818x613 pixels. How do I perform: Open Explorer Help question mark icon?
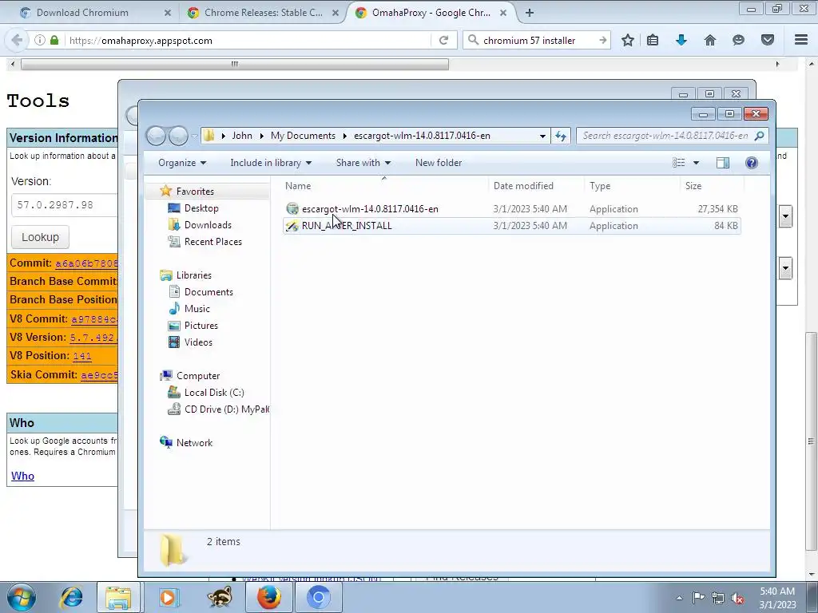click(751, 163)
